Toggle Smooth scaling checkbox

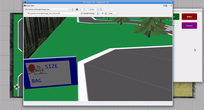pos(82,13)
